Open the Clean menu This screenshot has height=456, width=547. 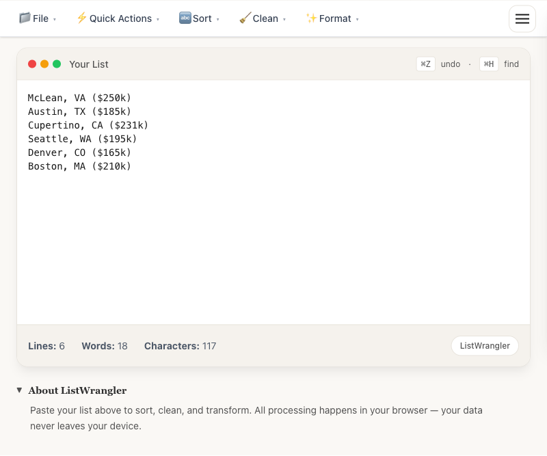[x=265, y=18]
